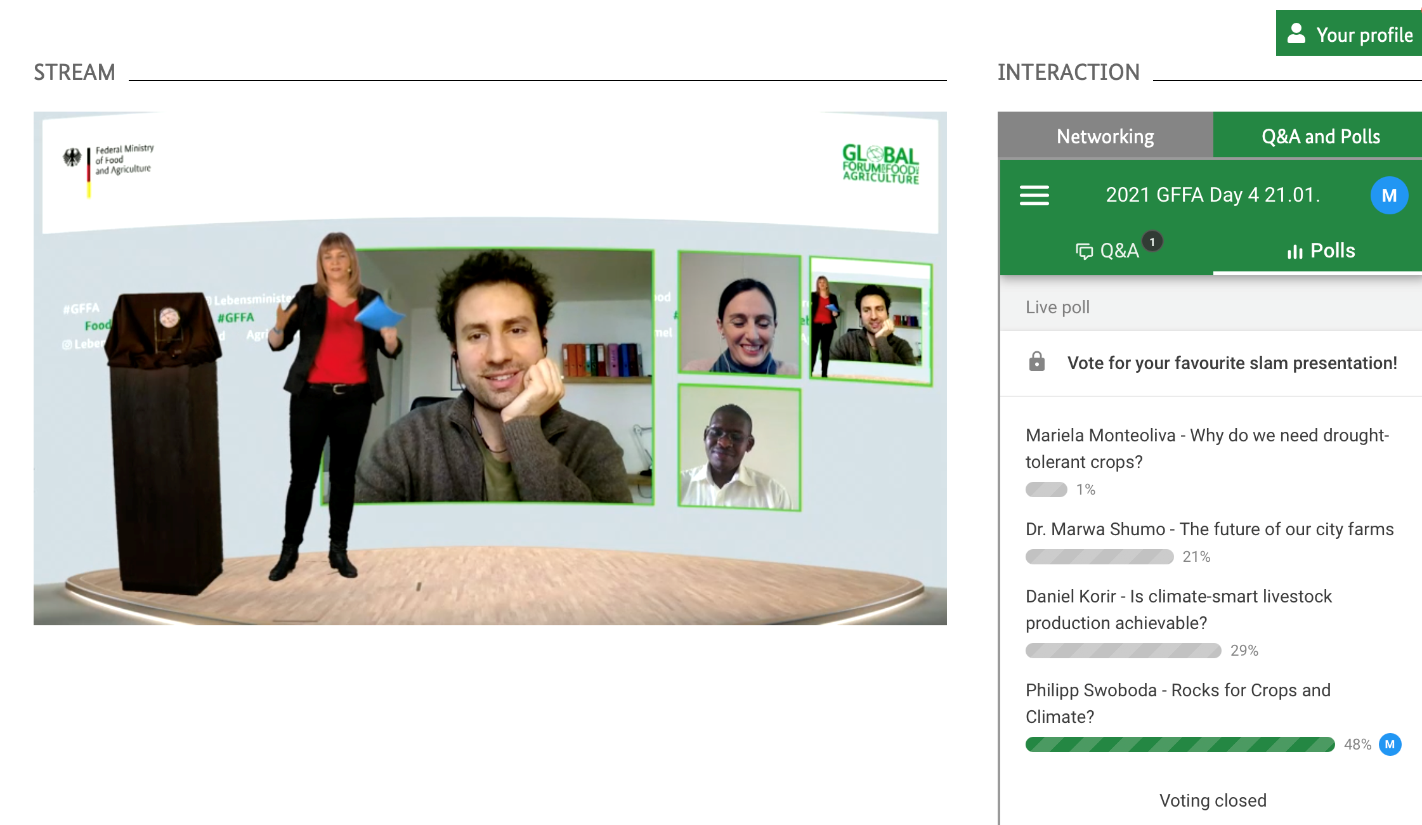Click the lock icon beside the poll title

pos(1036,362)
